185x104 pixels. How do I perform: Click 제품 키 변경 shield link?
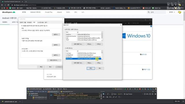tap(146, 69)
